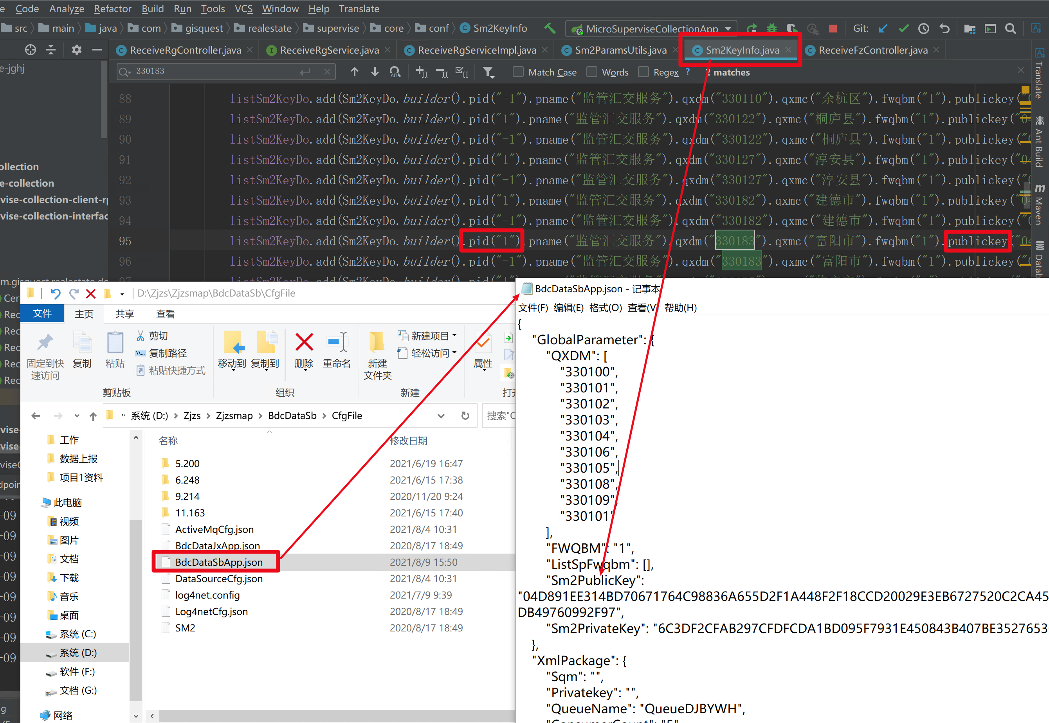Click the Git update project arrow
The width and height of the screenshot is (1049, 723).
[883, 29]
